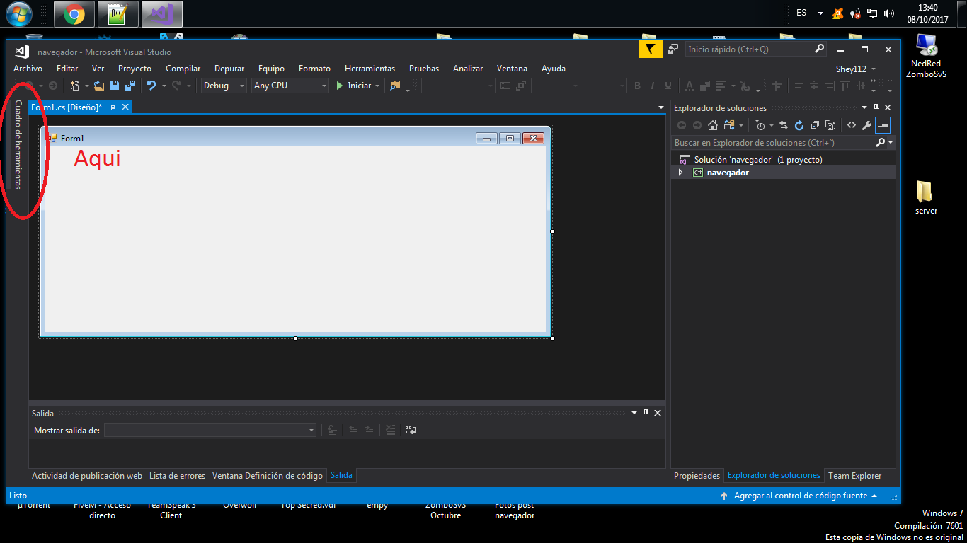Toggle word wrap in Salida panel

411,430
